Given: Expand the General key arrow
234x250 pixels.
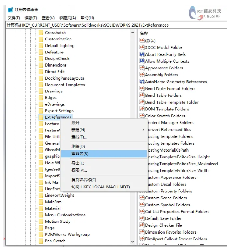Looking at the screenshot, I should (35, 144).
